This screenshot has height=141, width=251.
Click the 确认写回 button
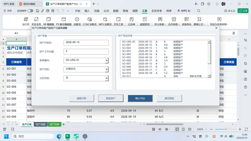tap(140, 98)
